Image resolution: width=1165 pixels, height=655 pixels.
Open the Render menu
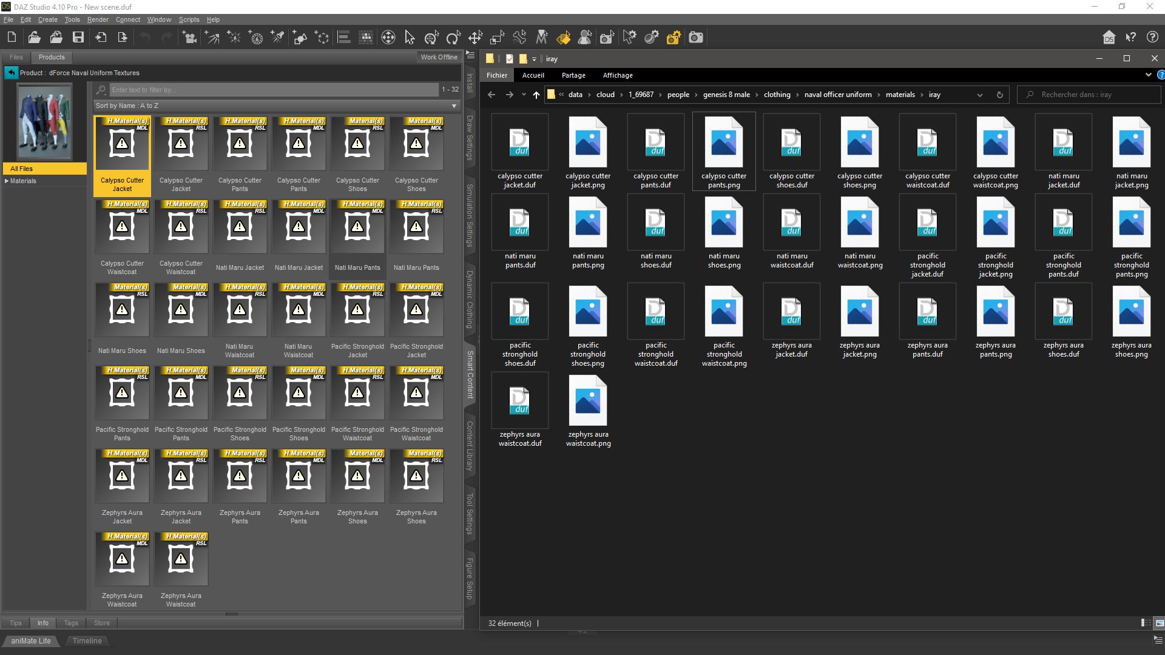[x=97, y=19]
